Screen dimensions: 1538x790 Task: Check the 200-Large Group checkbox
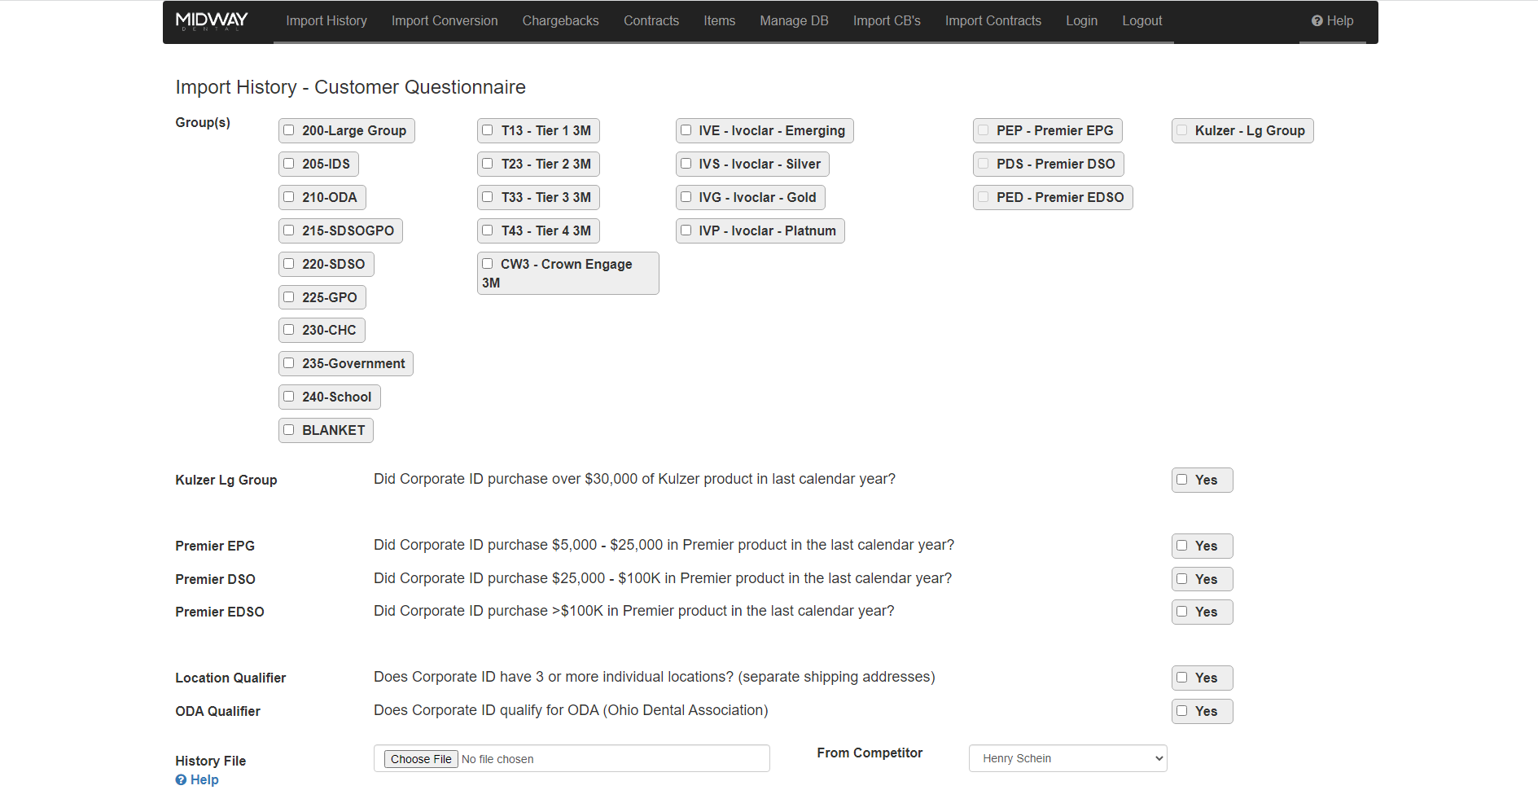point(289,130)
